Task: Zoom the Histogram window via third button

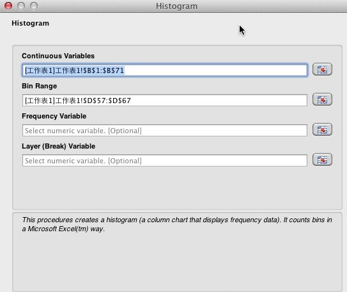Action: [x=34, y=6]
